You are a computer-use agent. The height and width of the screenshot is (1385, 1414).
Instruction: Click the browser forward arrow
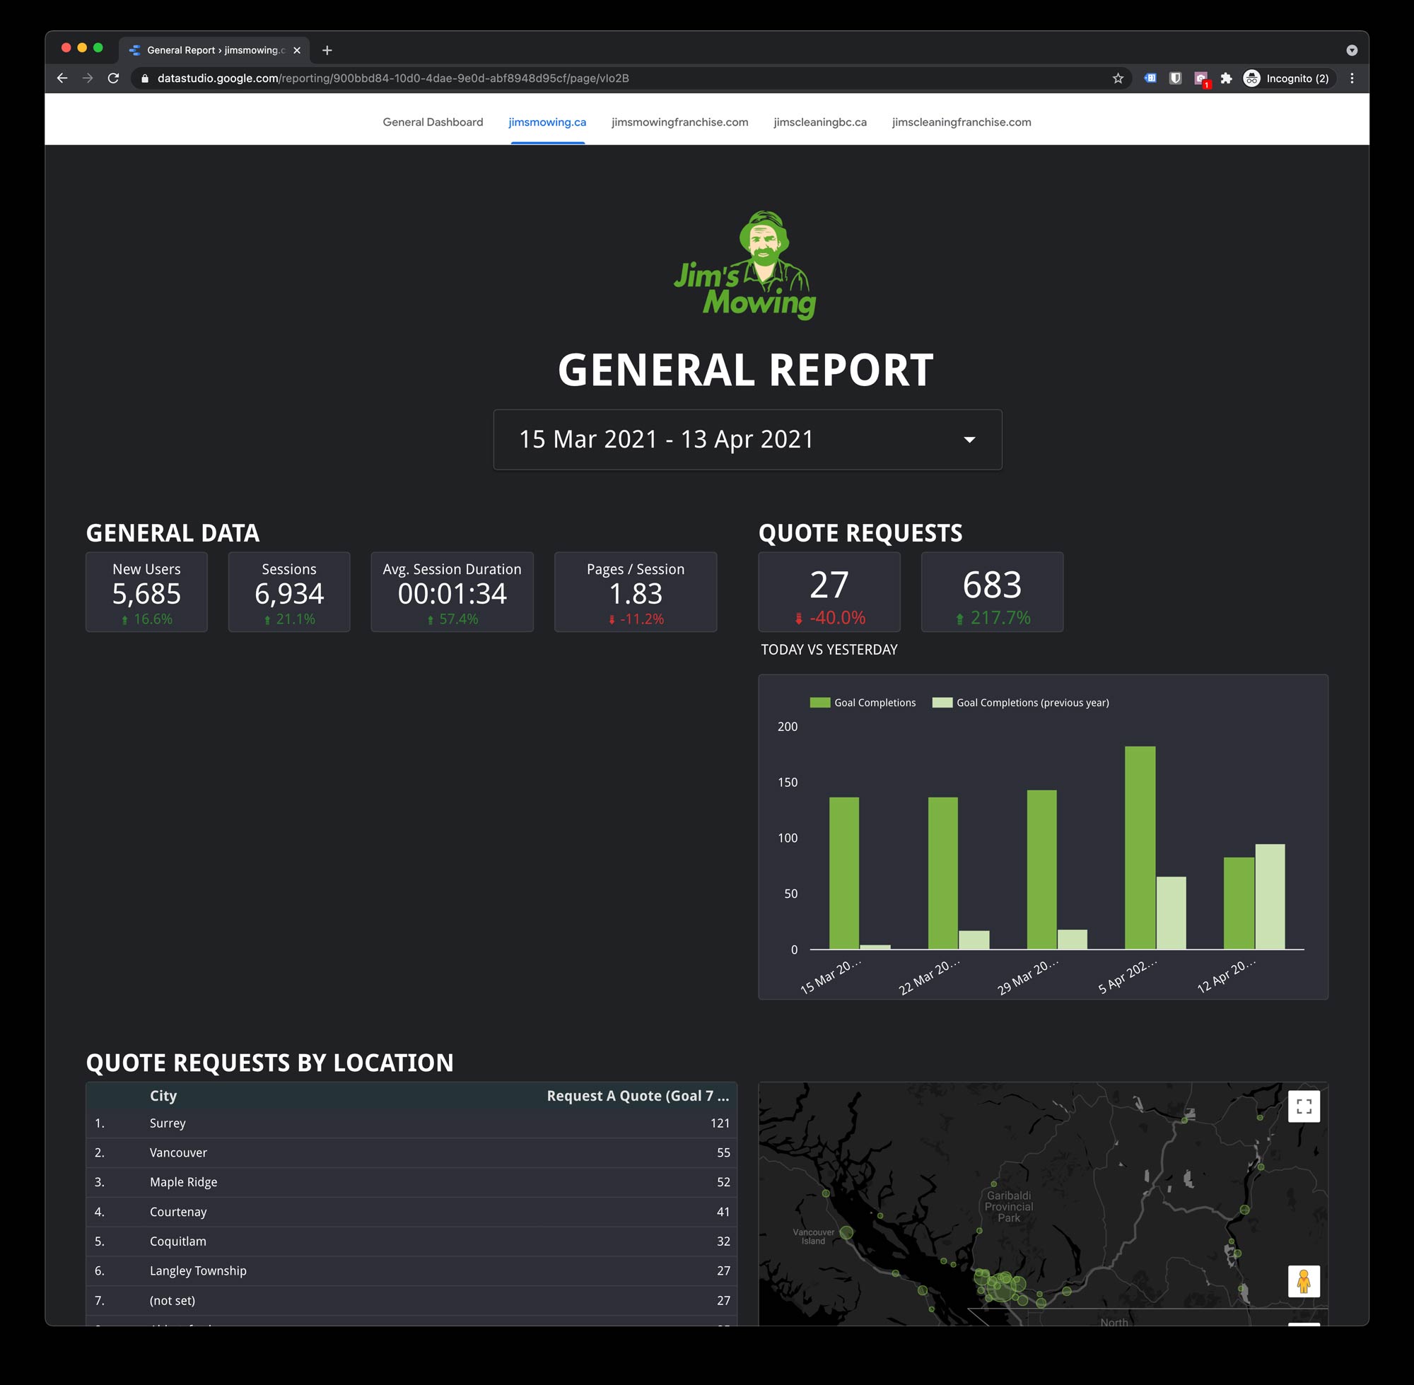[88, 78]
